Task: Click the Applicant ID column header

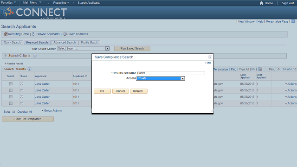Action: 80,76
